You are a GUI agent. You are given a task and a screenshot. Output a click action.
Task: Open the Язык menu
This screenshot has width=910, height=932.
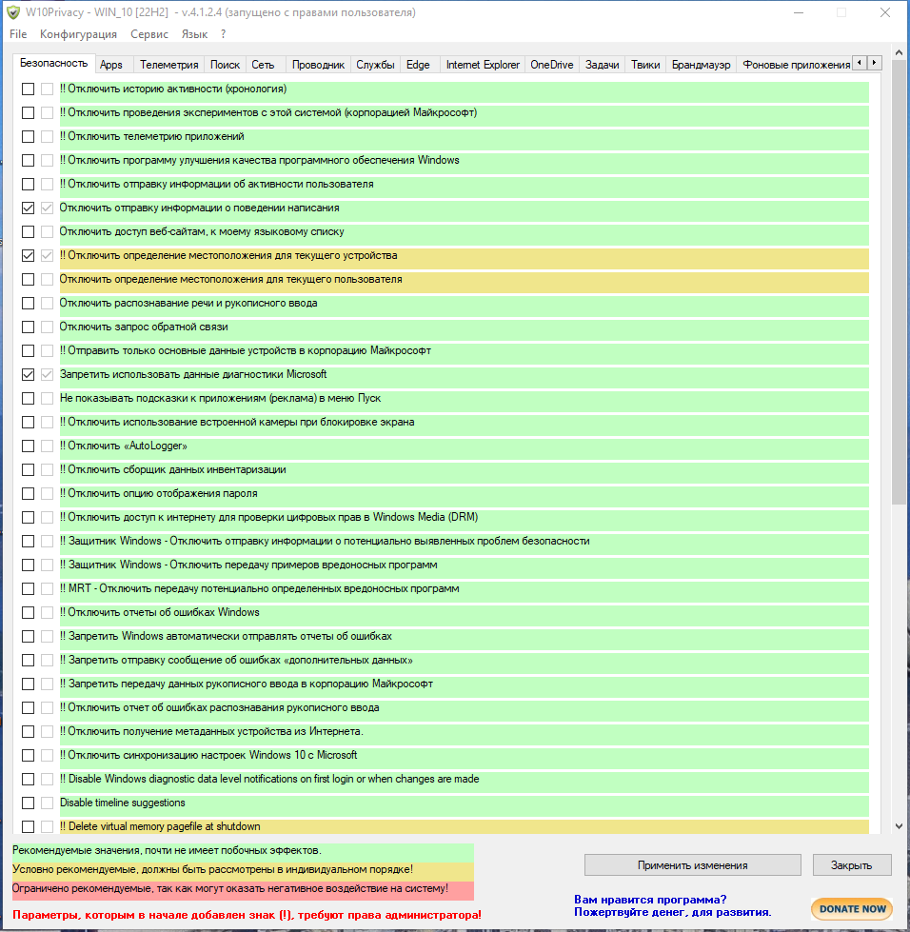coord(194,34)
